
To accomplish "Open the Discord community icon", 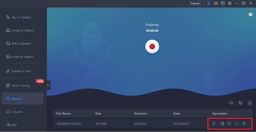I will coord(216,3).
